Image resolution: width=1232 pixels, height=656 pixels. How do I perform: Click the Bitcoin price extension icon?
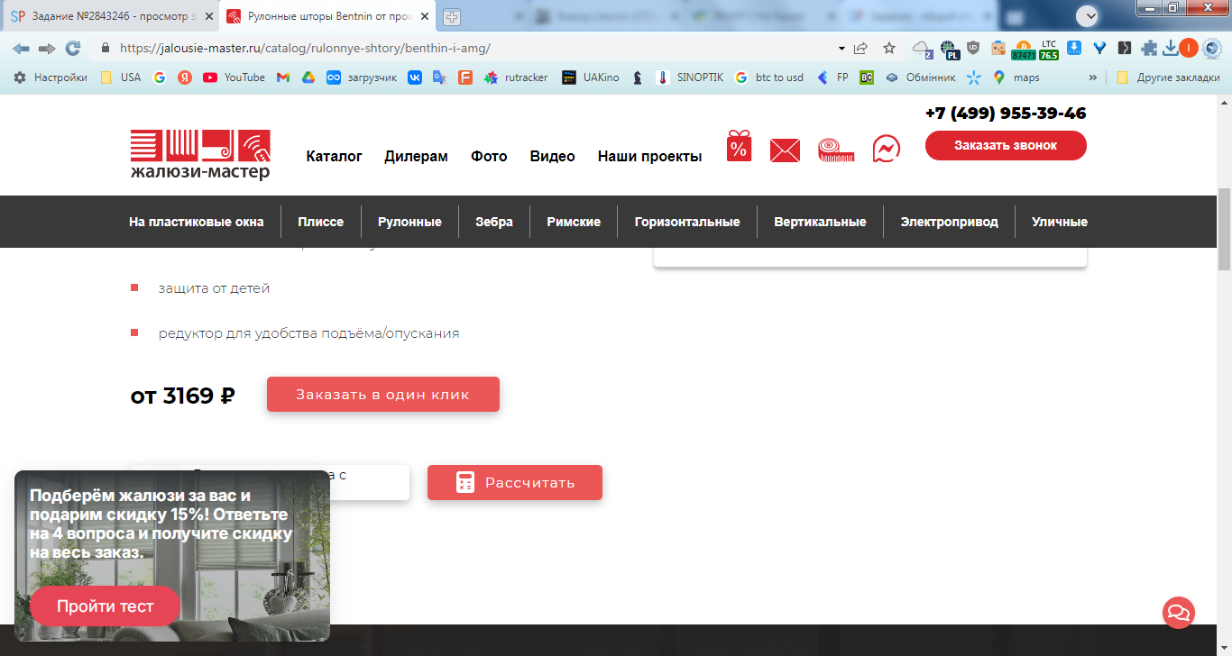pyautogui.click(x=1024, y=50)
